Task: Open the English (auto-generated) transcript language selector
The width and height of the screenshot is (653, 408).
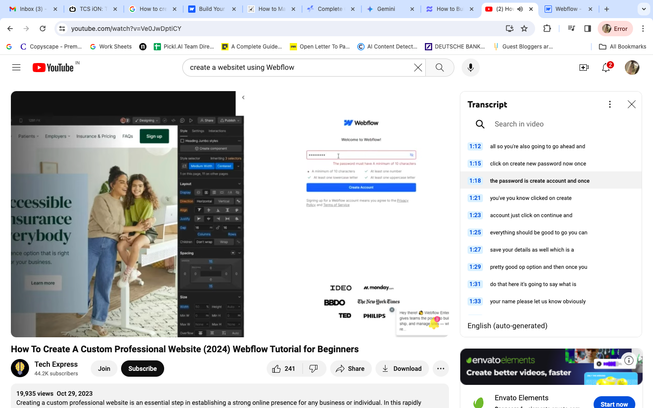Action: tap(508, 325)
